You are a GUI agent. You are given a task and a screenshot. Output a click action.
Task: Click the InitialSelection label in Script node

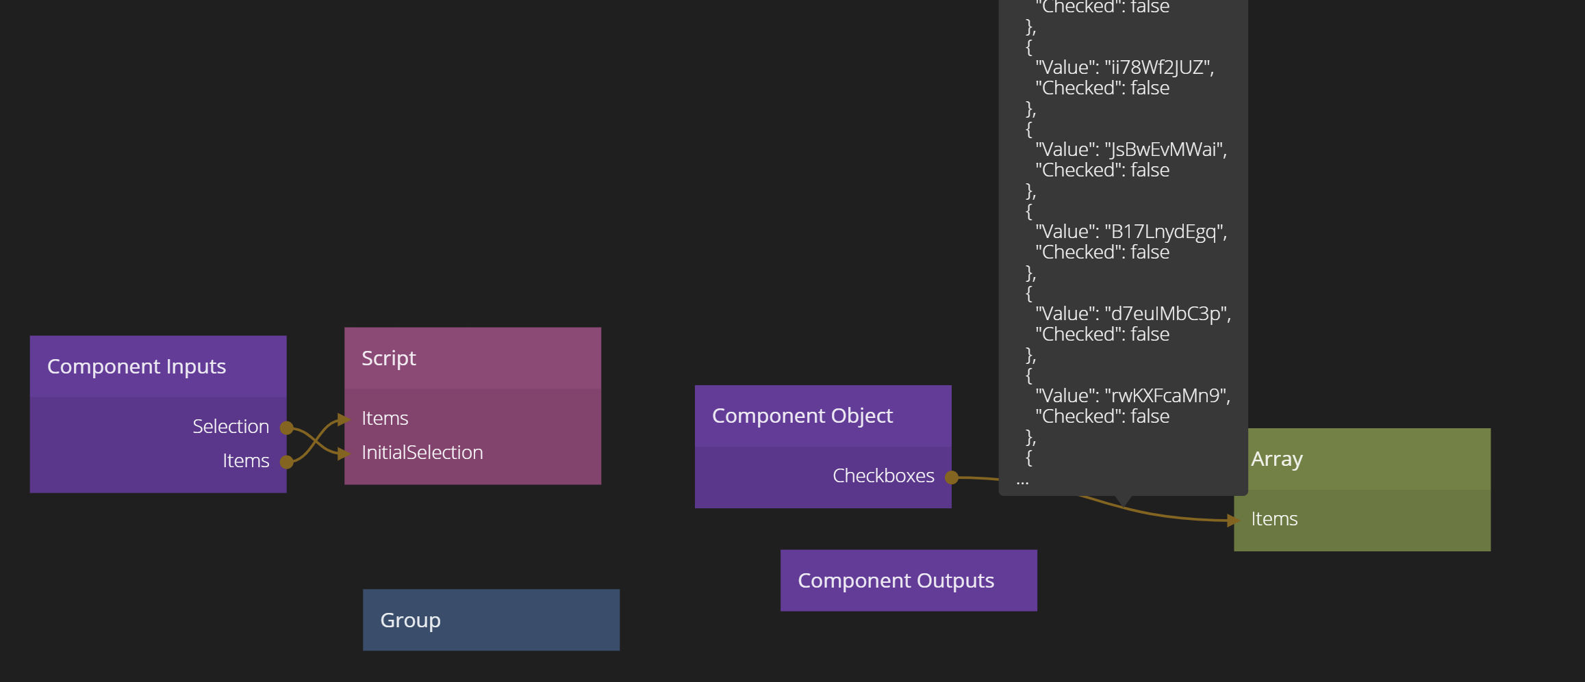pos(422,453)
